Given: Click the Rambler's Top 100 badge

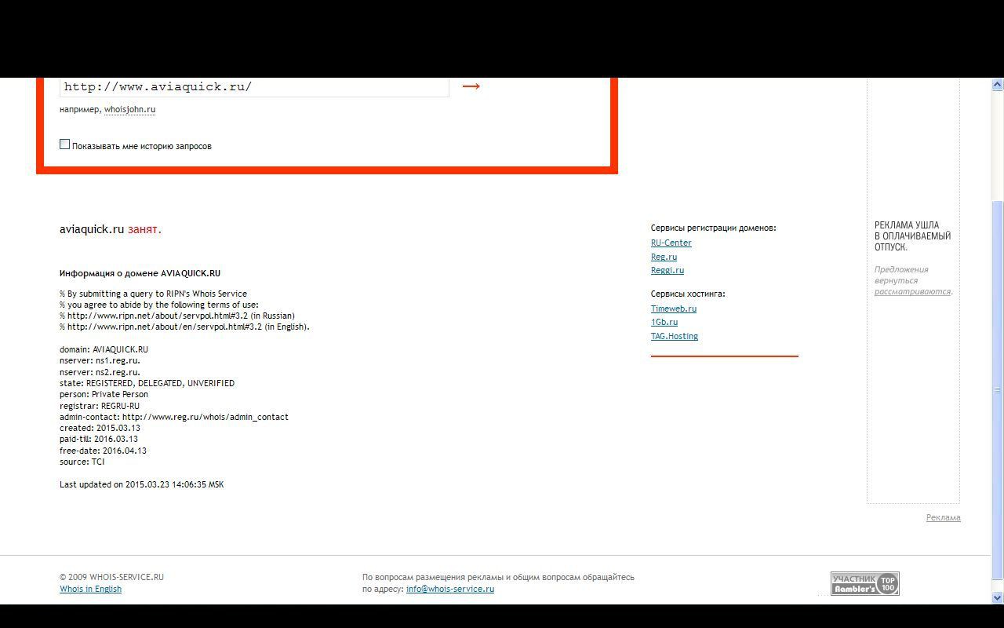Looking at the screenshot, I should (x=865, y=583).
